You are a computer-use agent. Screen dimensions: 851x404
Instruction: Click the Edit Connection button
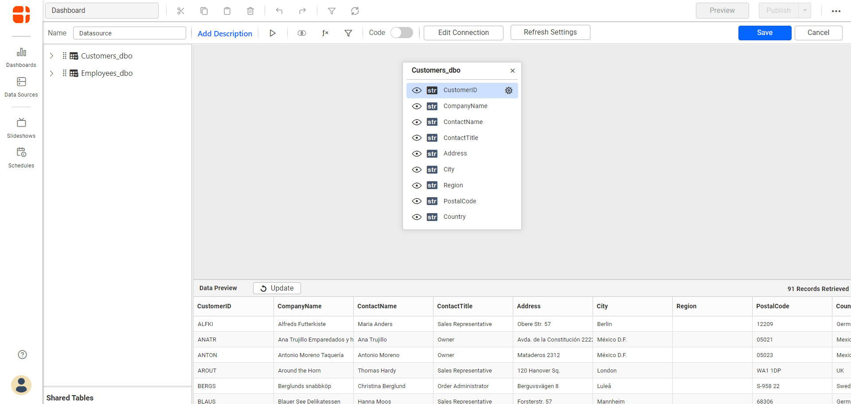point(463,33)
